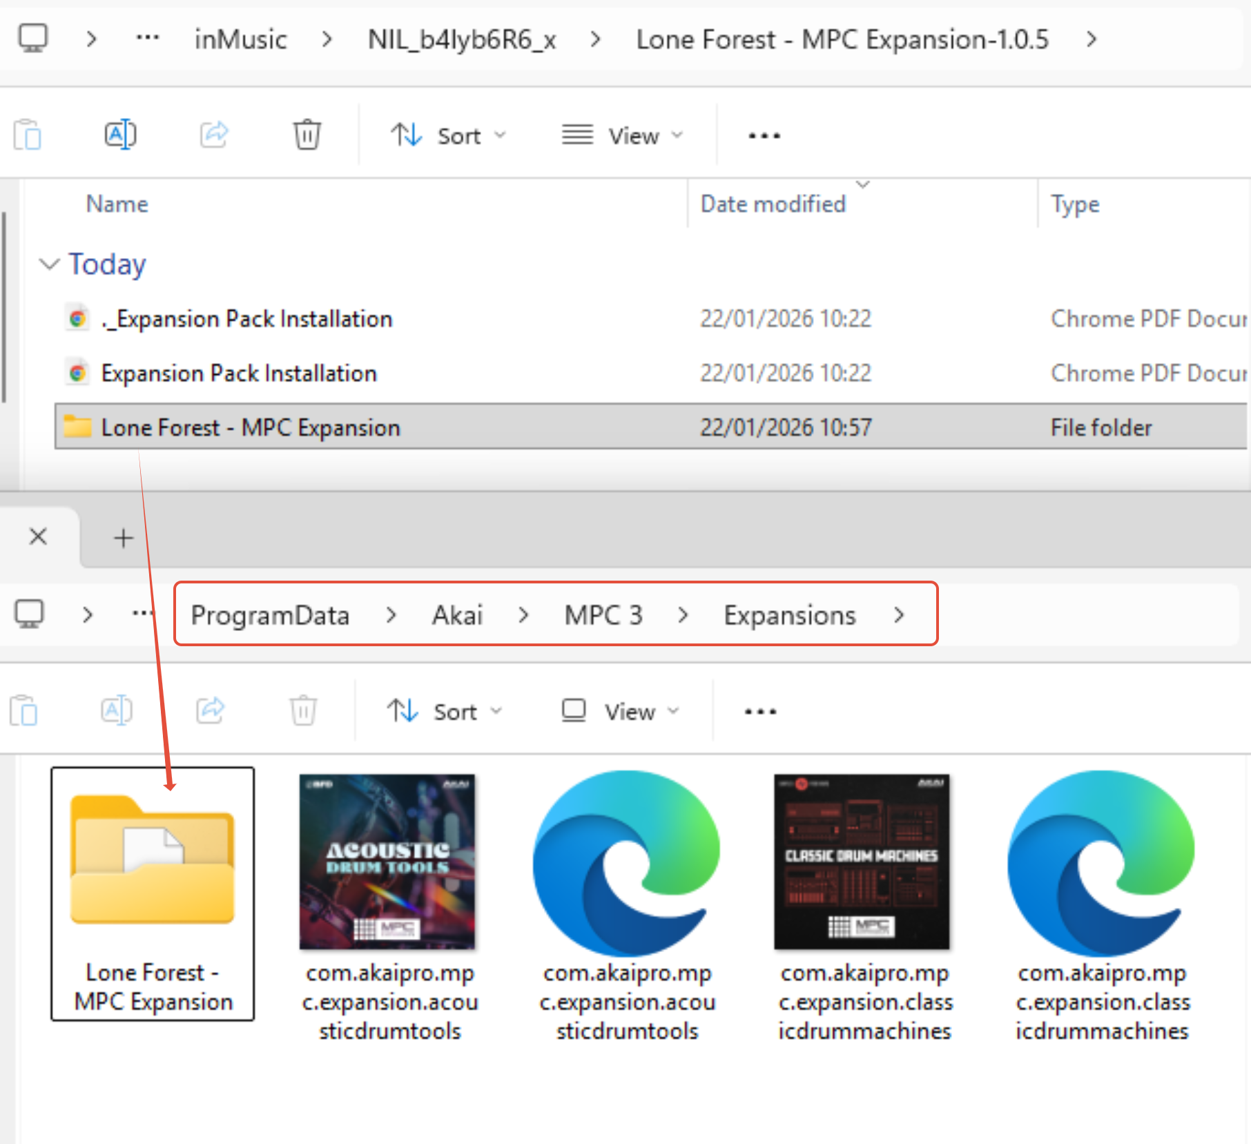
Task: Click the Paste icon in top window toolbar
Action: tap(28, 135)
